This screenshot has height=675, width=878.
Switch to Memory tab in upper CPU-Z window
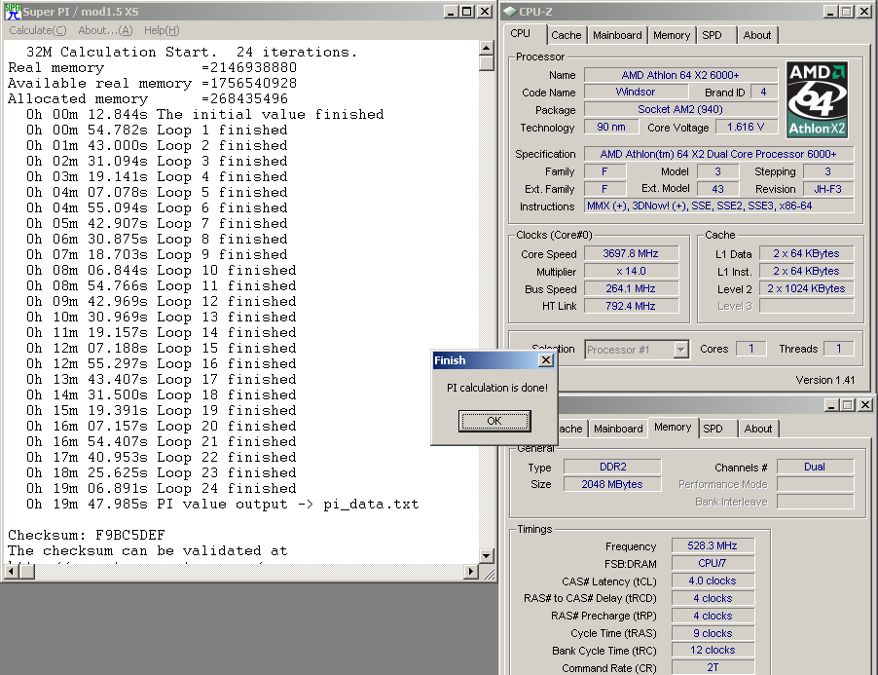pyautogui.click(x=672, y=35)
